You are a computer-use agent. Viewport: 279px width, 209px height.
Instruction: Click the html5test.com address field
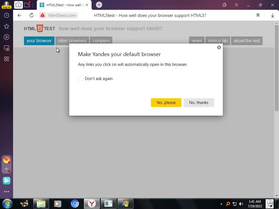coord(62,16)
